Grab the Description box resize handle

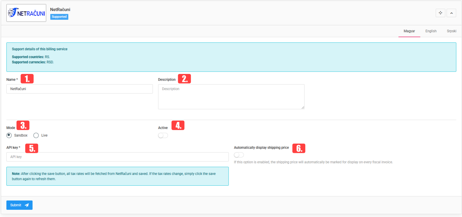(x=303, y=107)
